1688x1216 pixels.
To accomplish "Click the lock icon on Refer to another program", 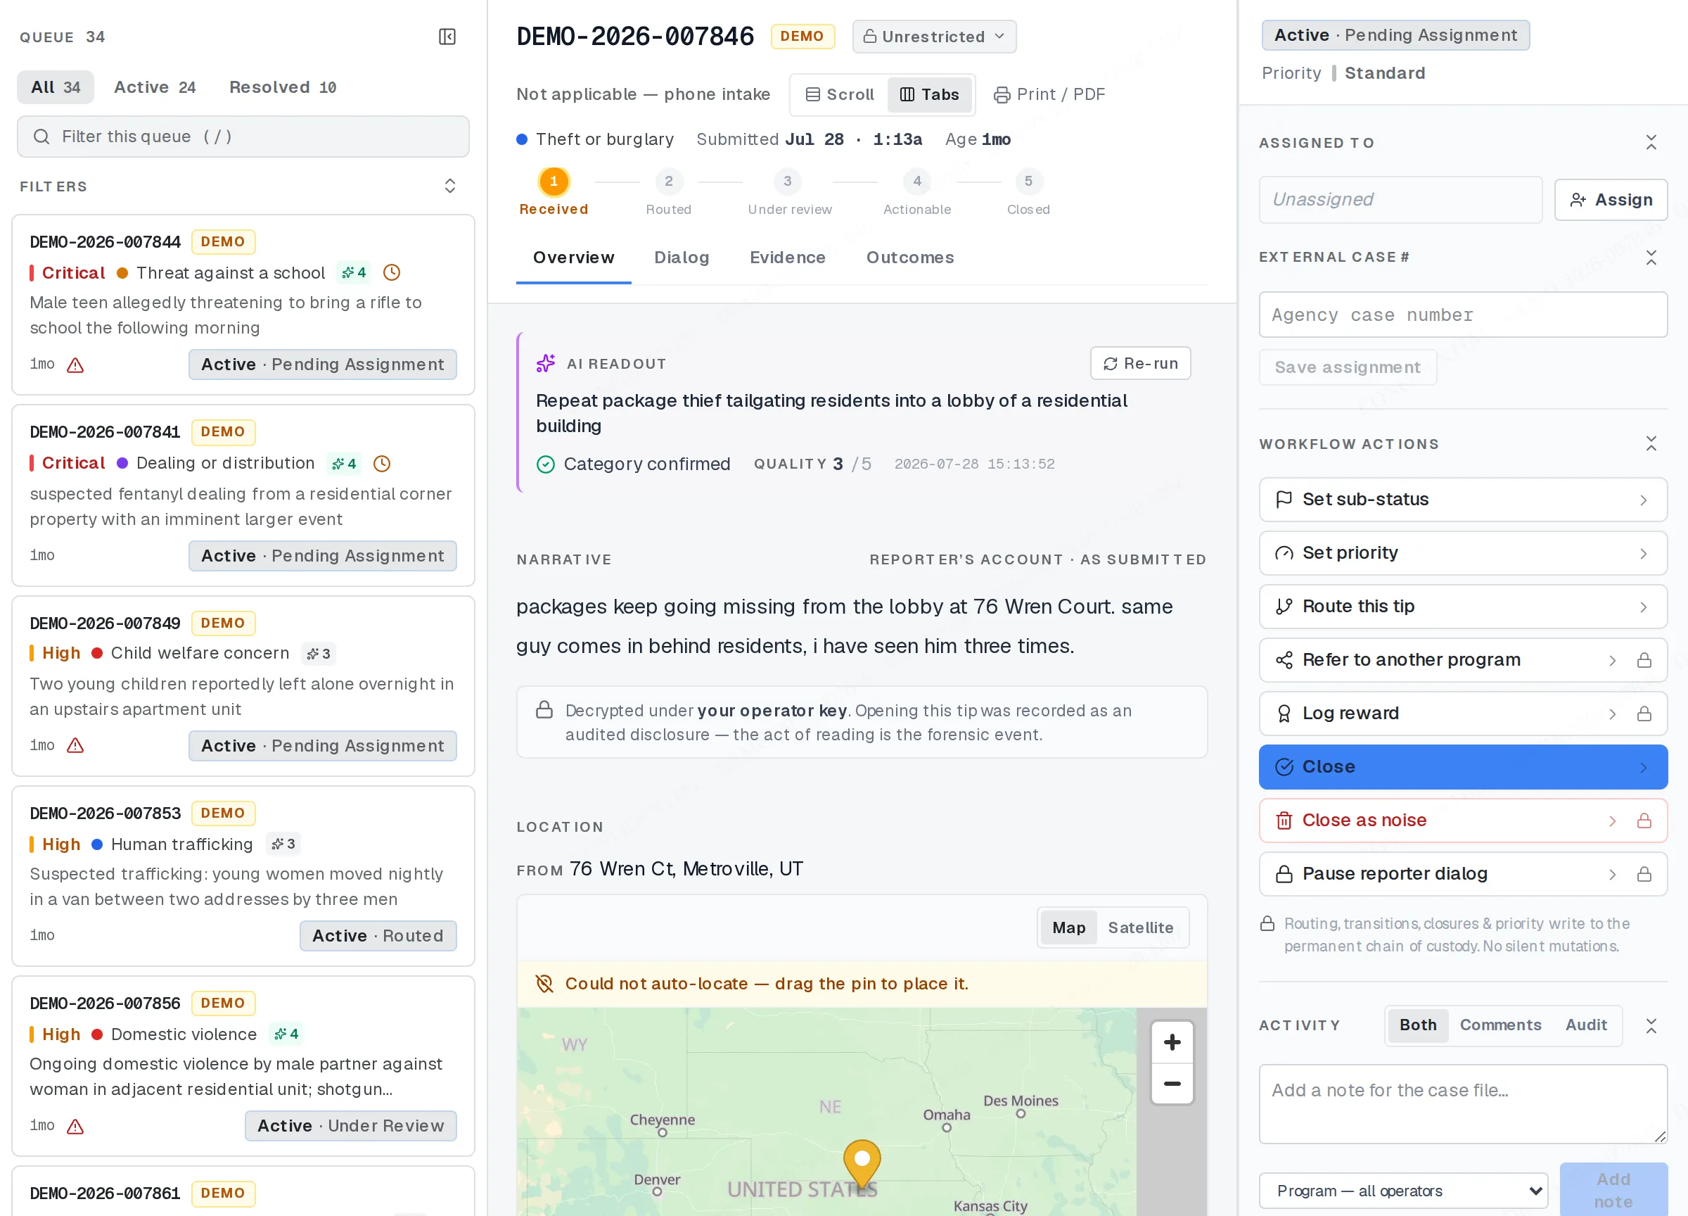I will 1644,661.
